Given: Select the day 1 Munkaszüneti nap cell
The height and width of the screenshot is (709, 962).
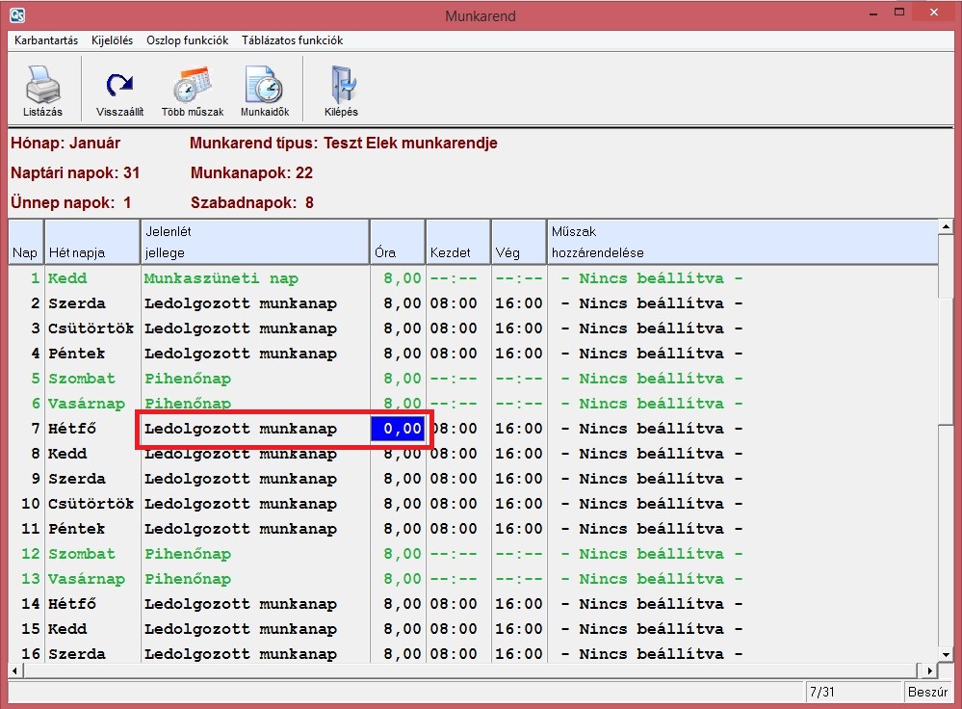Looking at the screenshot, I should [221, 278].
